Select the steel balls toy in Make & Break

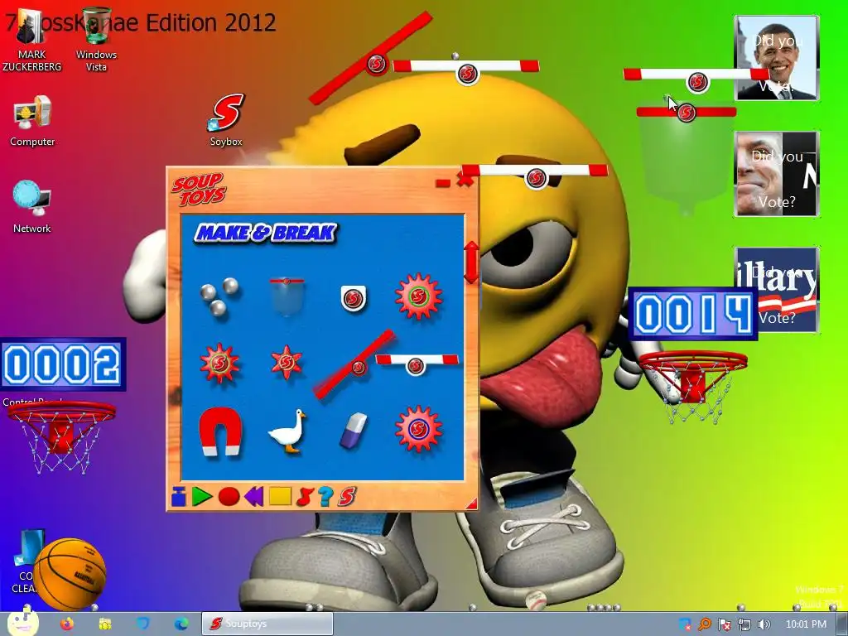point(219,296)
